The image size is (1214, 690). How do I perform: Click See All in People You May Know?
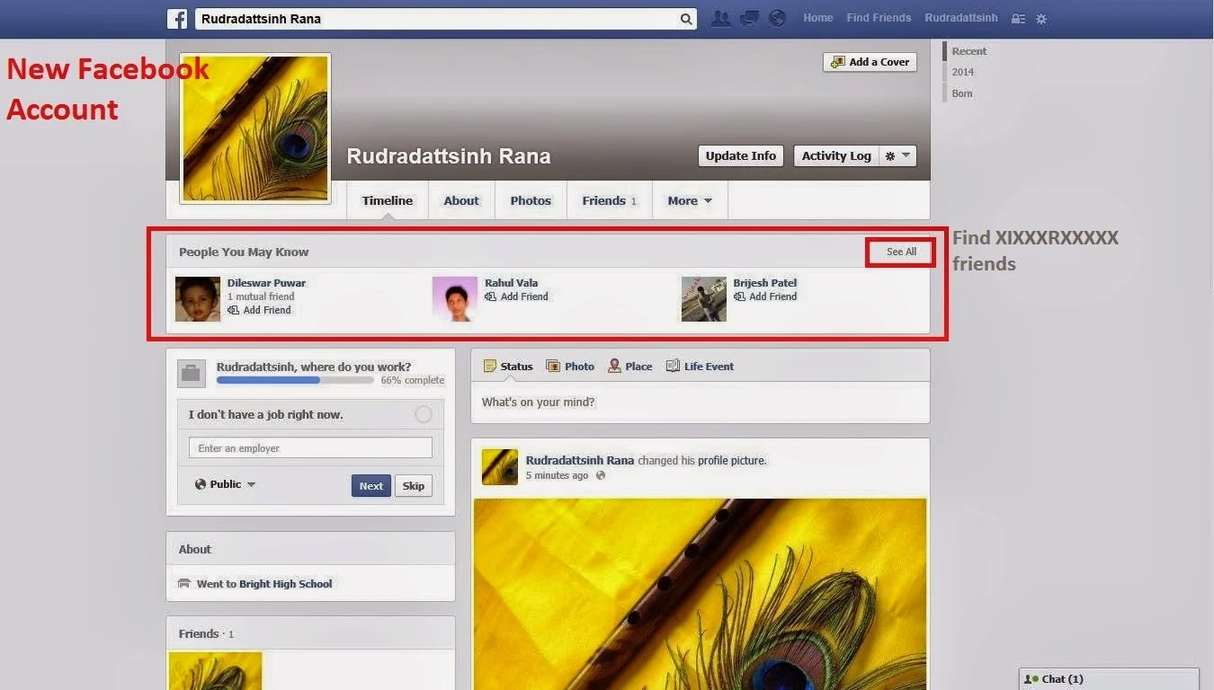click(901, 252)
